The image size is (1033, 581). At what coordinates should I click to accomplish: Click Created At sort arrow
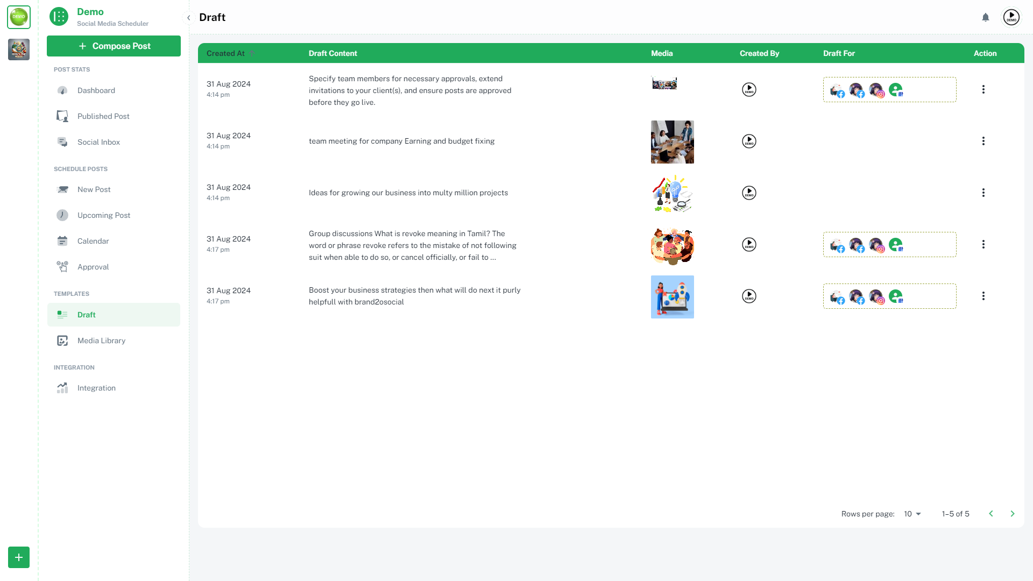pyautogui.click(x=252, y=53)
